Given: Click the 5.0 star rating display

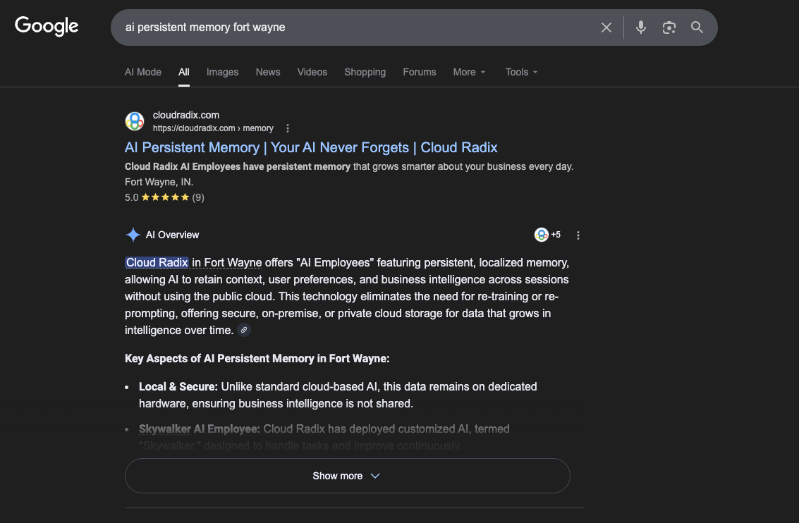Looking at the screenshot, I should [x=164, y=197].
